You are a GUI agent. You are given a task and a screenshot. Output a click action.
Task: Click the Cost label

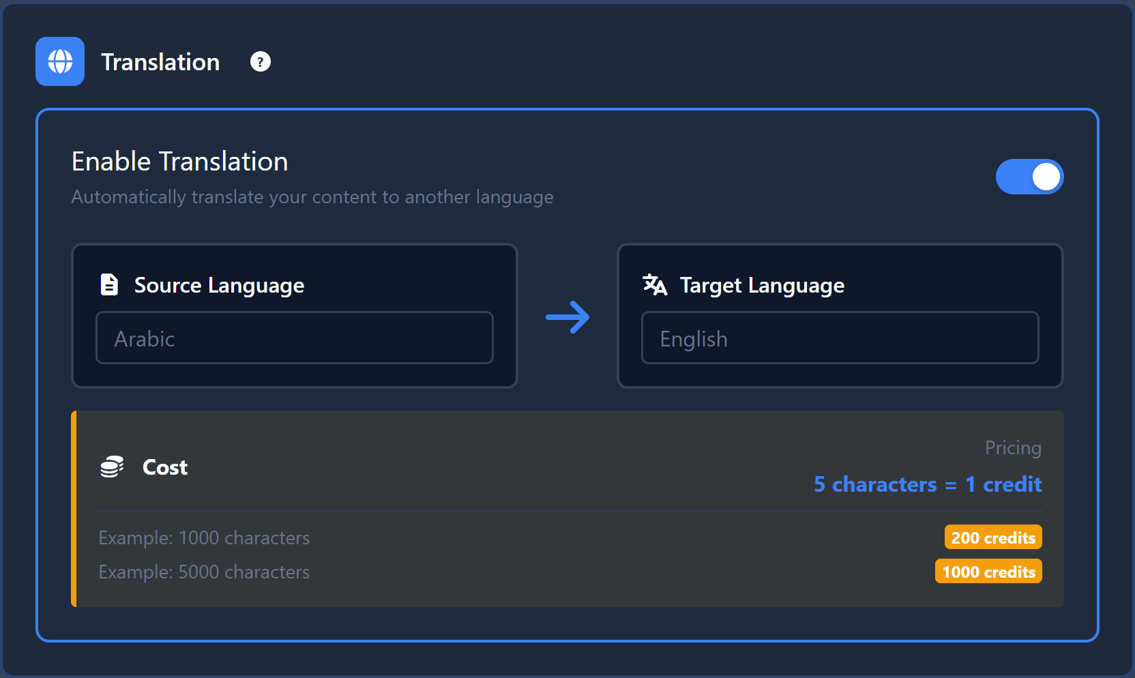(165, 467)
